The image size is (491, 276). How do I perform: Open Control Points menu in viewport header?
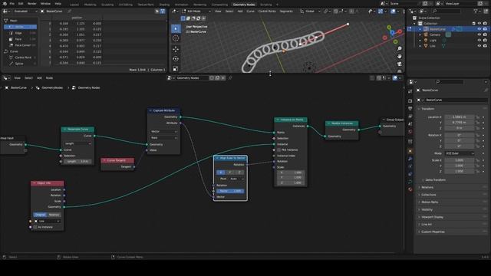[x=267, y=11]
